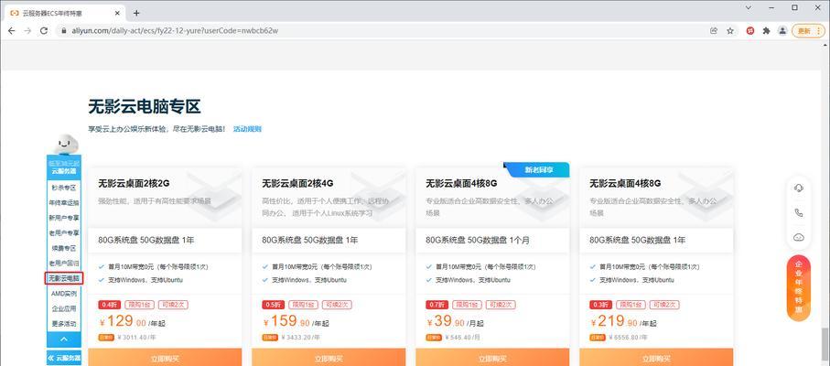The width and height of the screenshot is (830, 366).
Task: Click the 0.7折 discount tag
Action: pos(437,305)
